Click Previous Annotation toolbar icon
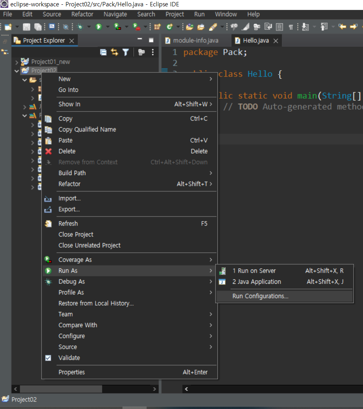Viewport: 363px width, 409px height. click(324, 27)
